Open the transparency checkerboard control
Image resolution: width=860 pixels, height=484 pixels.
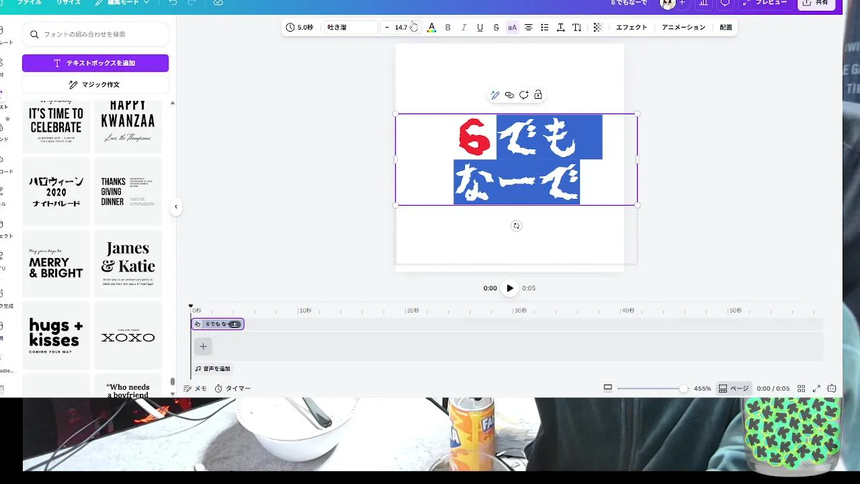(x=598, y=28)
